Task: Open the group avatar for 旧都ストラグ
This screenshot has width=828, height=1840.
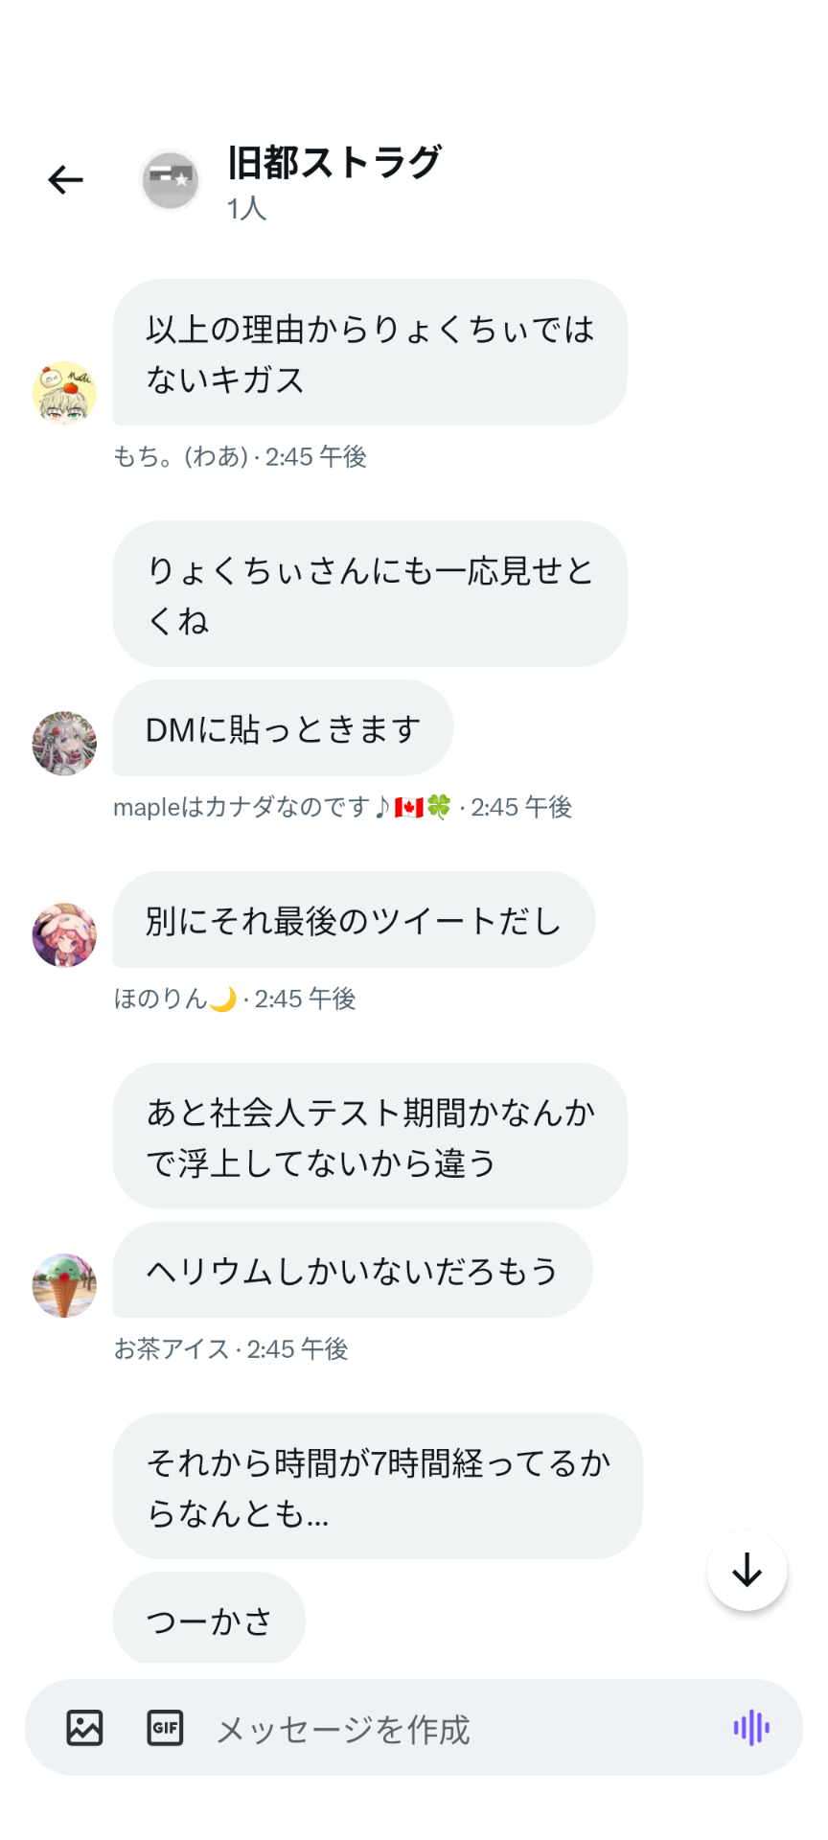Action: pos(170,179)
